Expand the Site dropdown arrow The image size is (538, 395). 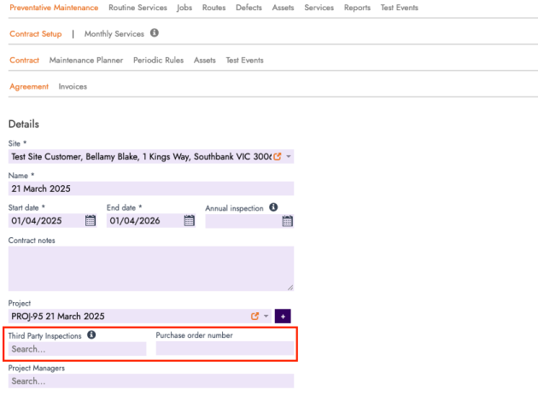289,157
